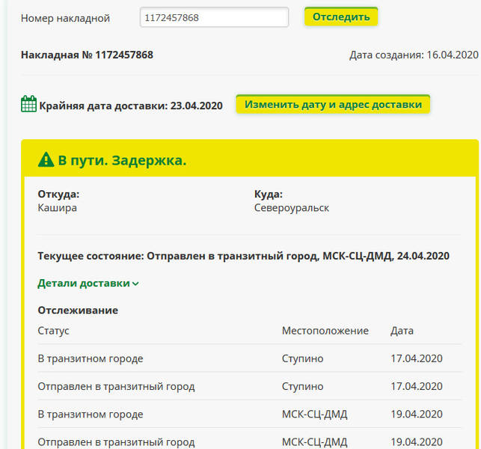
Task: Expand the Детали доставки chevron
Action: tap(135, 284)
